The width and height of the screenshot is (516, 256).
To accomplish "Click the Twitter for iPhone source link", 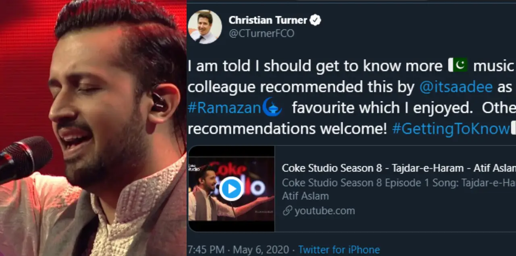I will click(x=339, y=250).
